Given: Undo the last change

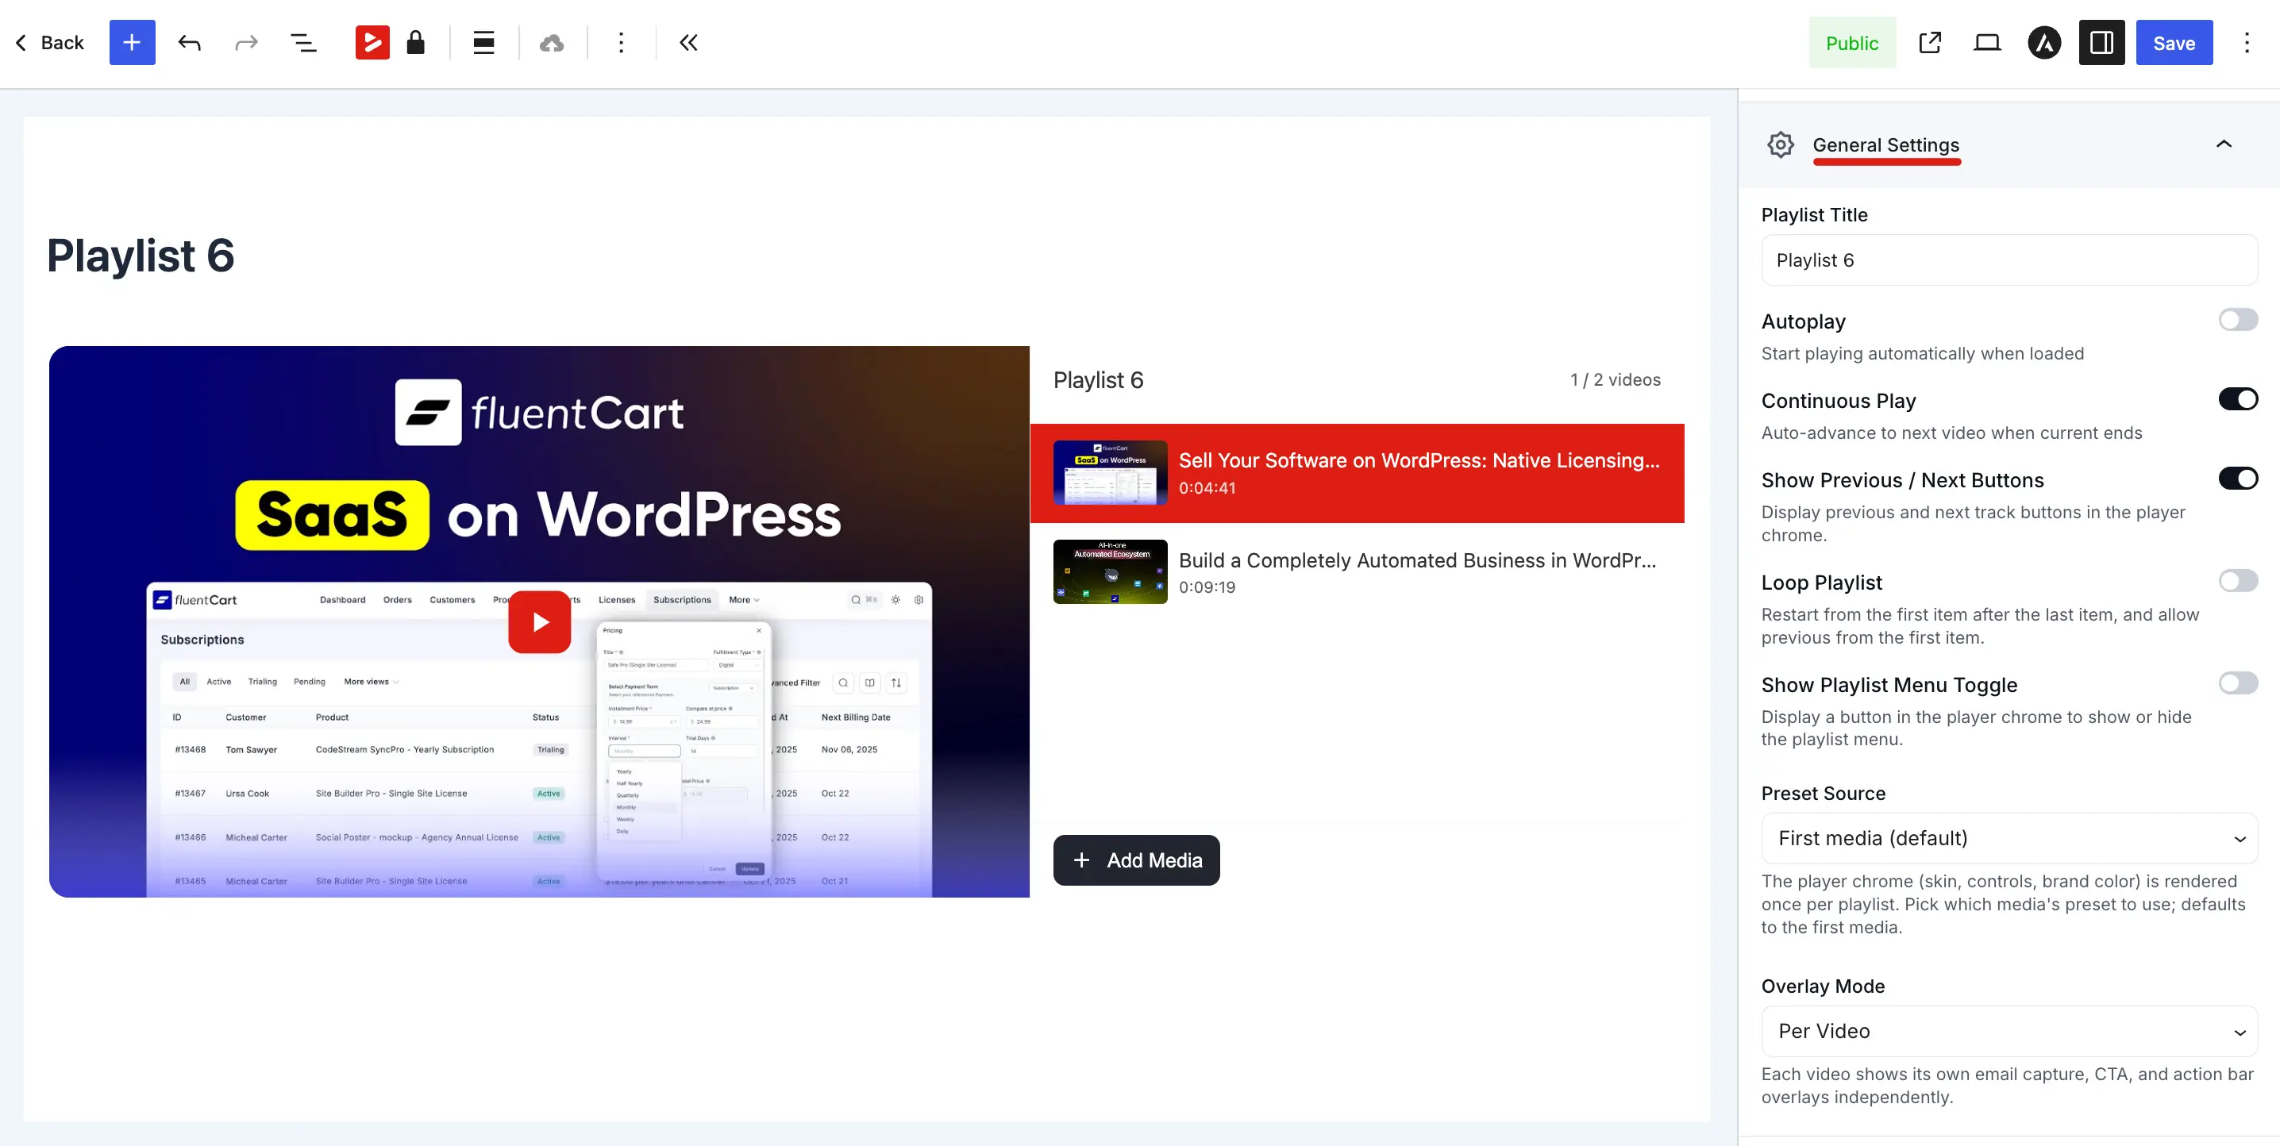Looking at the screenshot, I should click(x=190, y=43).
